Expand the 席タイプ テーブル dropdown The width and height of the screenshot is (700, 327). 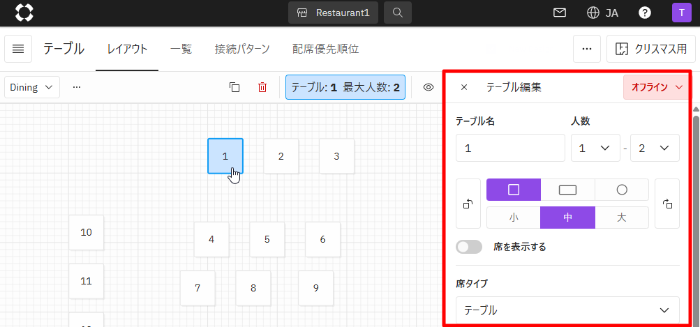pyautogui.click(x=567, y=310)
